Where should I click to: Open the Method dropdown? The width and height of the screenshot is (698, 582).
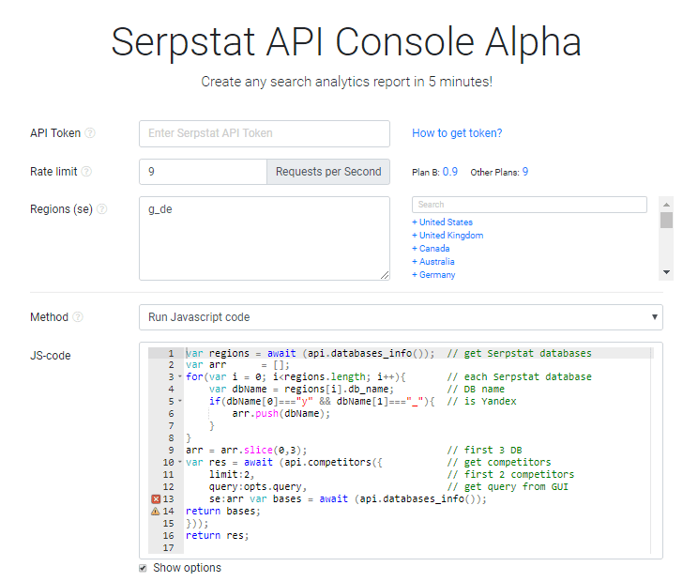401,317
